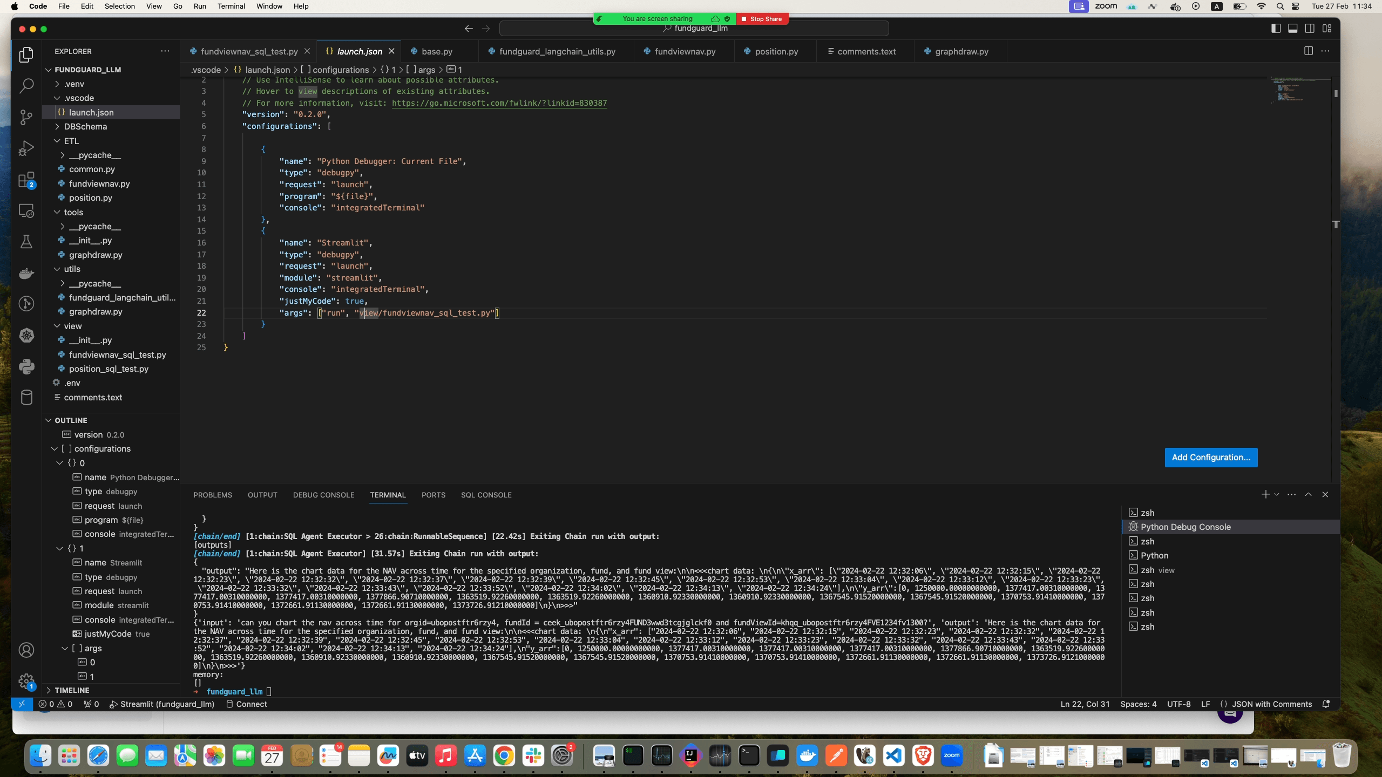This screenshot has height=777, width=1382.
Task: Click the Explorer more actions ellipsis
Action: tap(165, 51)
